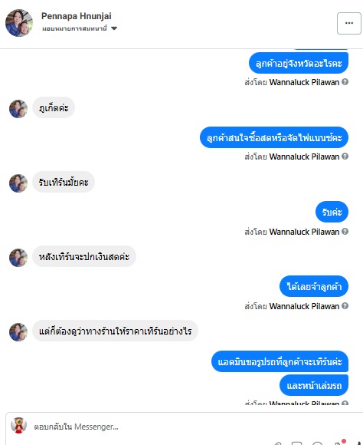Select the 'และหน้าเล่มรถ' message bubble

[314, 385]
